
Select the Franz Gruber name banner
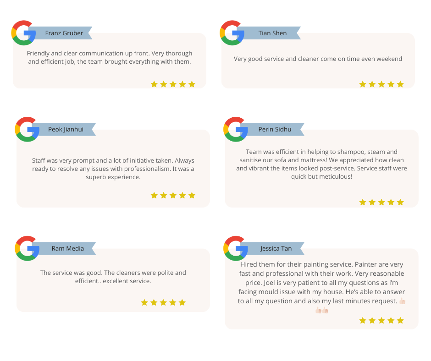point(64,33)
